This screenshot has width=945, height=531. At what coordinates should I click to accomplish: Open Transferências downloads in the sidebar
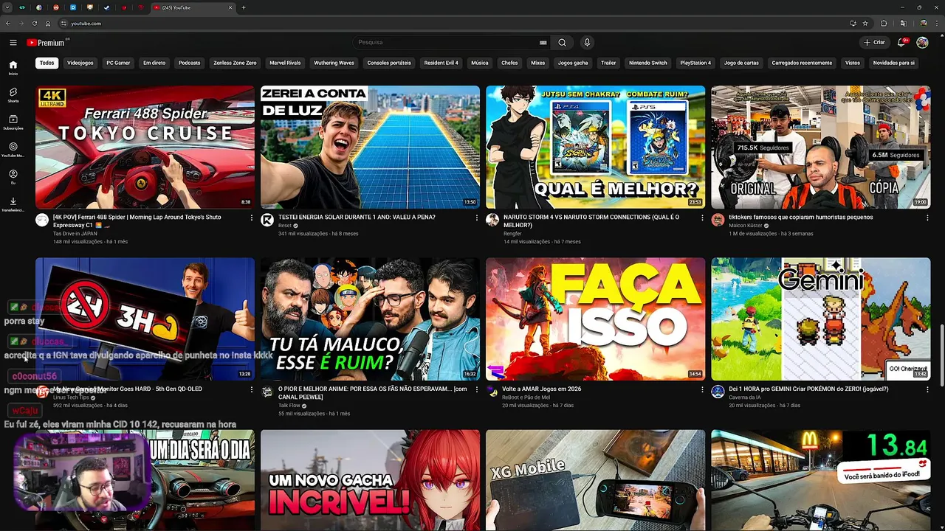click(x=13, y=204)
